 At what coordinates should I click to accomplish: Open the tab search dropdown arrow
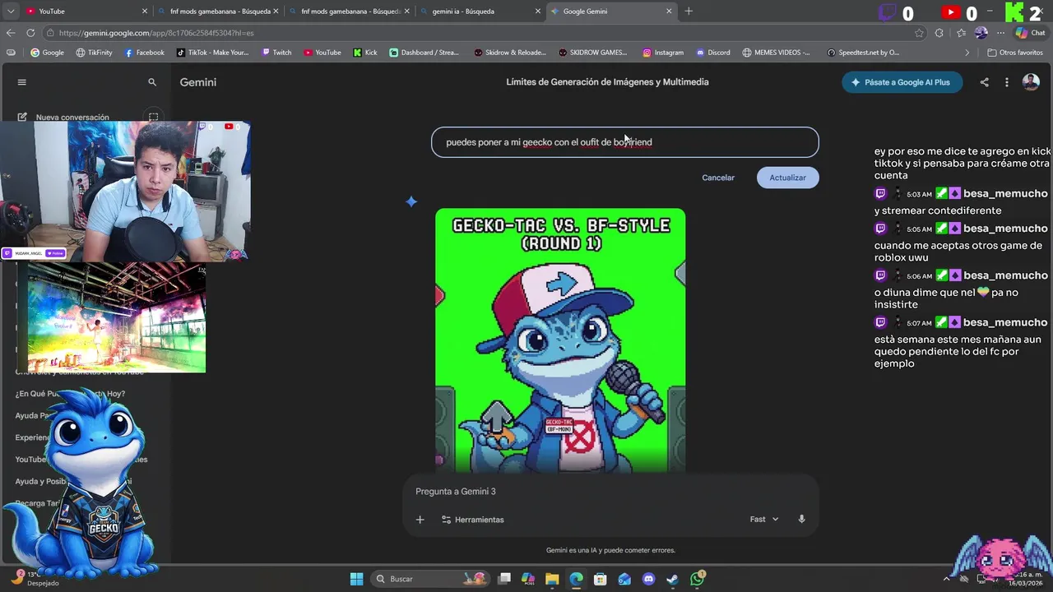(11, 12)
